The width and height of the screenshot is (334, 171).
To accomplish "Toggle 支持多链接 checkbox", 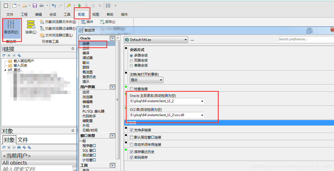I will pyautogui.click(x=131, y=130).
